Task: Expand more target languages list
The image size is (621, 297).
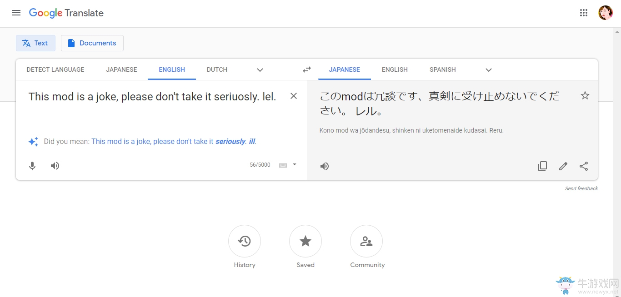Action: 489,70
